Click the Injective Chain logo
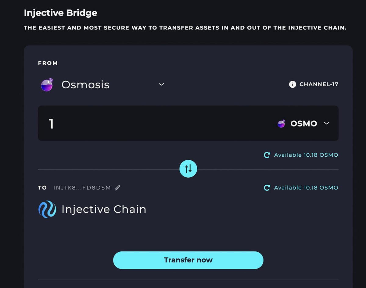Viewport: 366px width, 288px height. point(47,209)
